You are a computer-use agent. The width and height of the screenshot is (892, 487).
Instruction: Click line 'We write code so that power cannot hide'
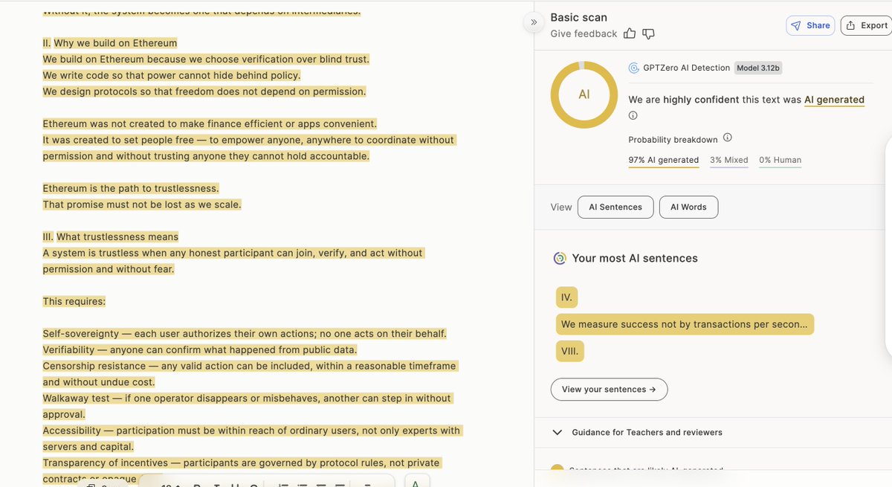tap(172, 75)
